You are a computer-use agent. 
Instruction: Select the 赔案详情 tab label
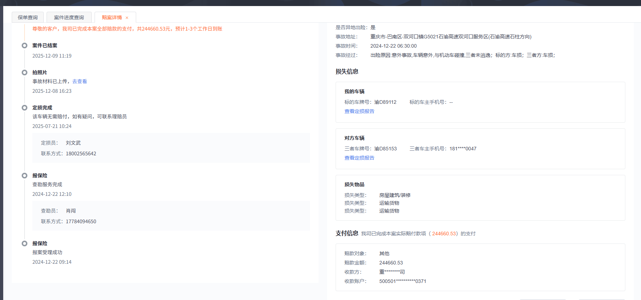(x=112, y=17)
